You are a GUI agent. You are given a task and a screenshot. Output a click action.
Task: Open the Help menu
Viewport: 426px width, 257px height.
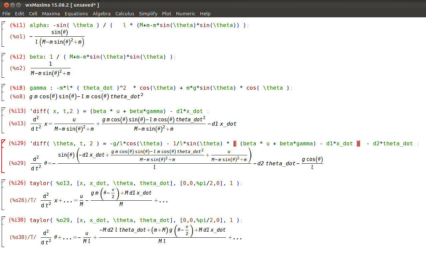click(x=205, y=14)
